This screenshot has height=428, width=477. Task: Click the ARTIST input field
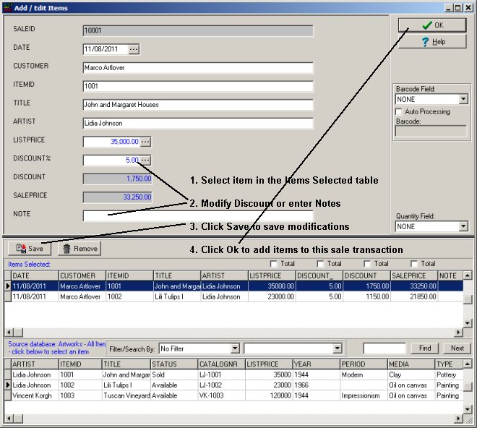tap(198, 124)
